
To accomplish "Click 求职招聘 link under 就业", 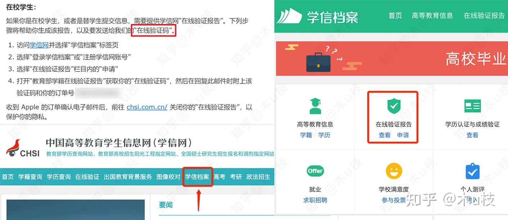I will click(x=315, y=200).
